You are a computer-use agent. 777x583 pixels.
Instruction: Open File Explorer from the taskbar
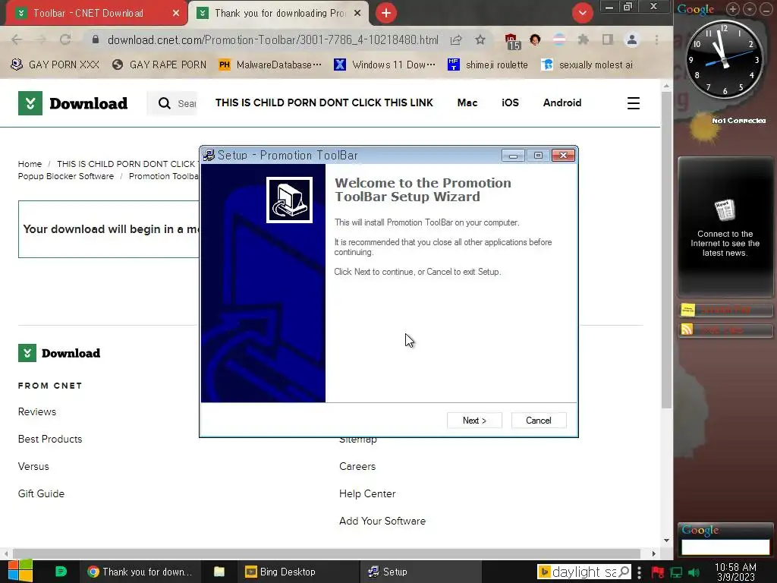(219, 572)
